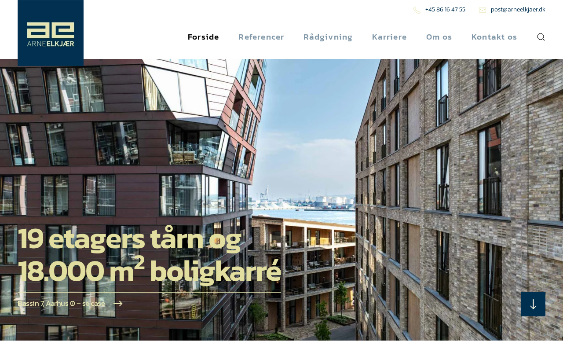
Task: Click the harbor view in the hero photo
Action: [x=308, y=200]
